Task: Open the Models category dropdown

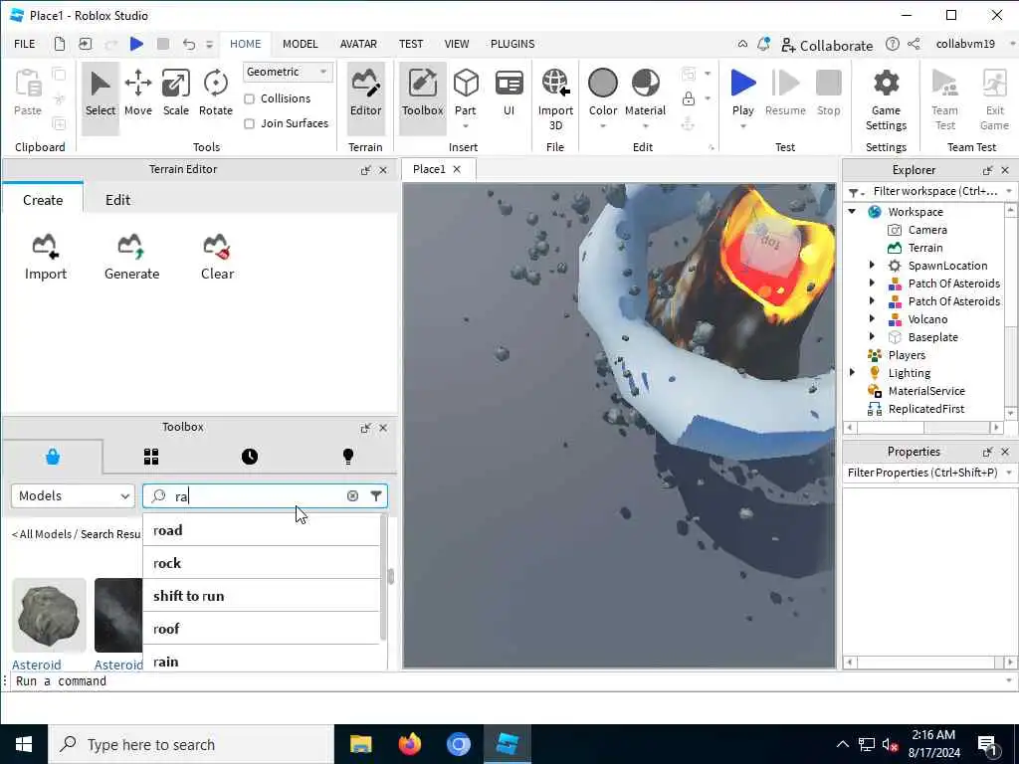Action: pyautogui.click(x=73, y=495)
